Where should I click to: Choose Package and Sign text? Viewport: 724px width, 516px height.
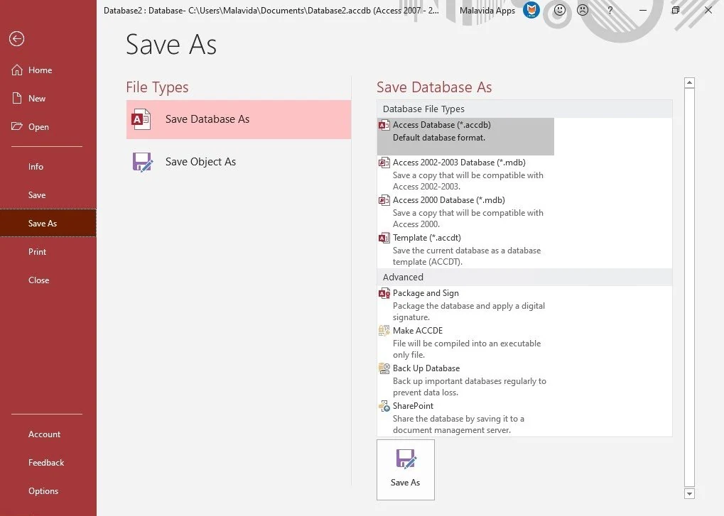[x=426, y=293]
